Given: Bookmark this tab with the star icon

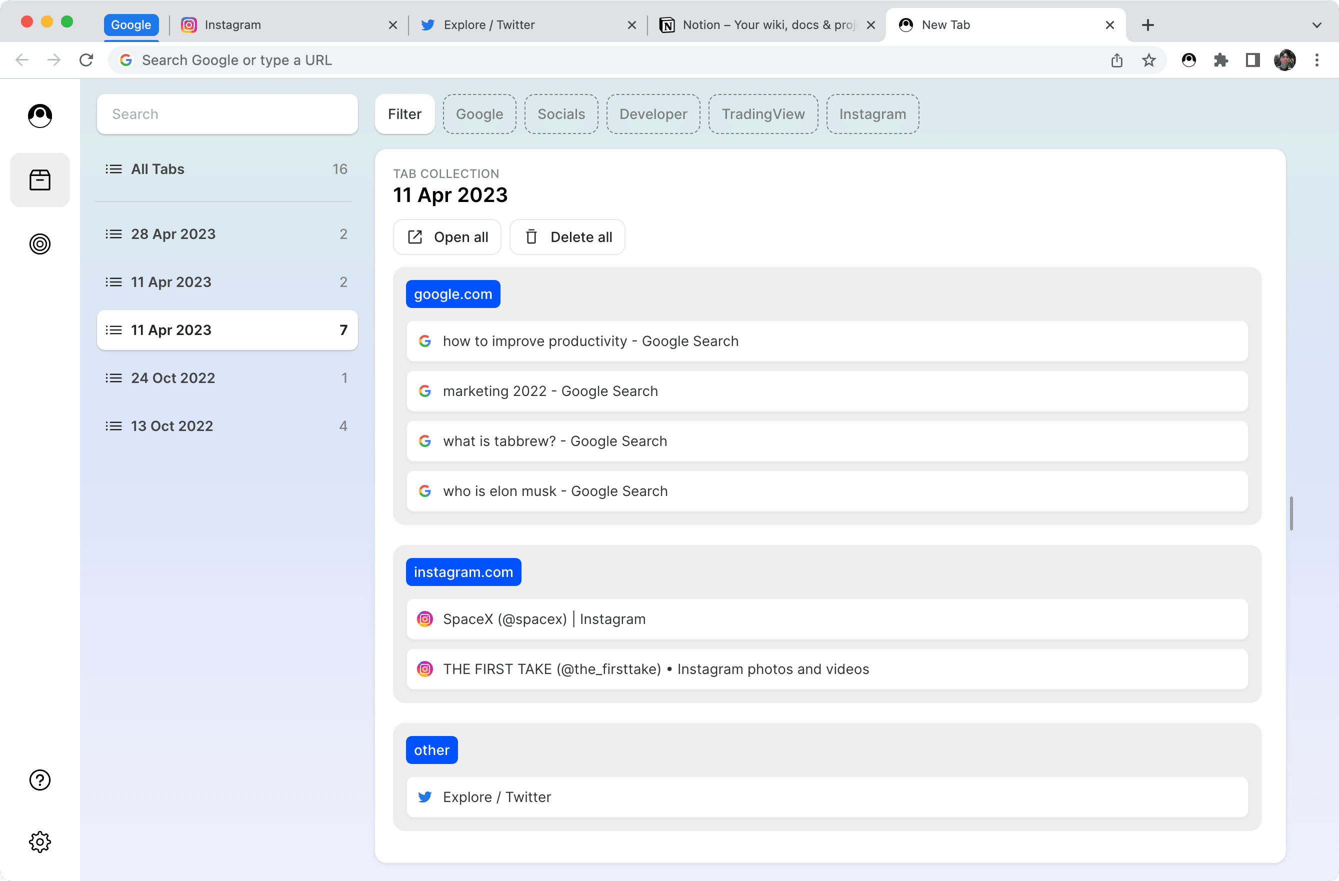Looking at the screenshot, I should 1149,60.
